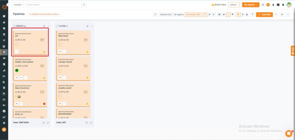Open the CLOSE column three-dot menu
Screen dimensions: 295x140
(x=92, y=26)
